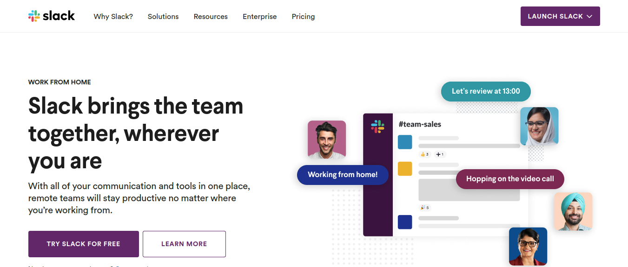This screenshot has width=628, height=267.
Task: Click the party popper reaction with count 5
Action: (424, 208)
